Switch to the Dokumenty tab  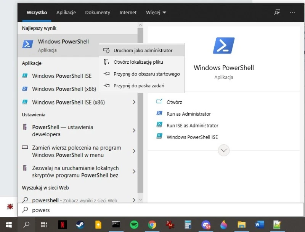[x=97, y=12]
